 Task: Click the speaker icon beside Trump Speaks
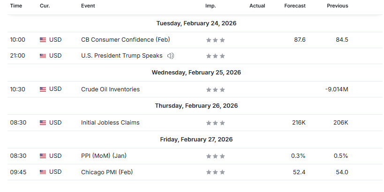point(171,56)
